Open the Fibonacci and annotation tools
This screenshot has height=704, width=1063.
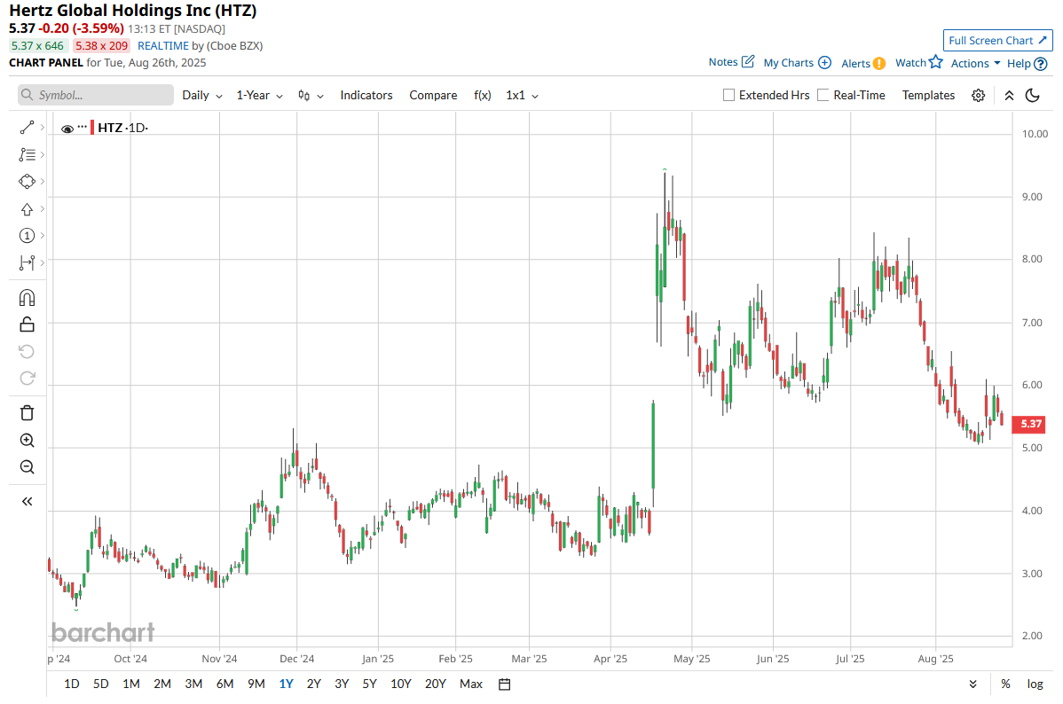[28, 155]
